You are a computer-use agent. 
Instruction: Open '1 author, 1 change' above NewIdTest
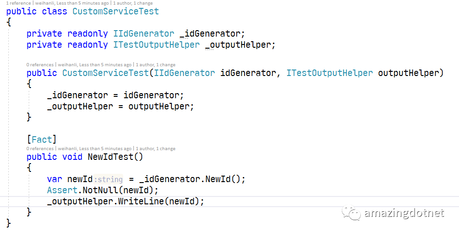point(156,149)
